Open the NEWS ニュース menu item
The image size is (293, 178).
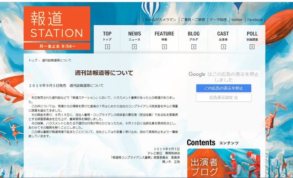point(134,39)
